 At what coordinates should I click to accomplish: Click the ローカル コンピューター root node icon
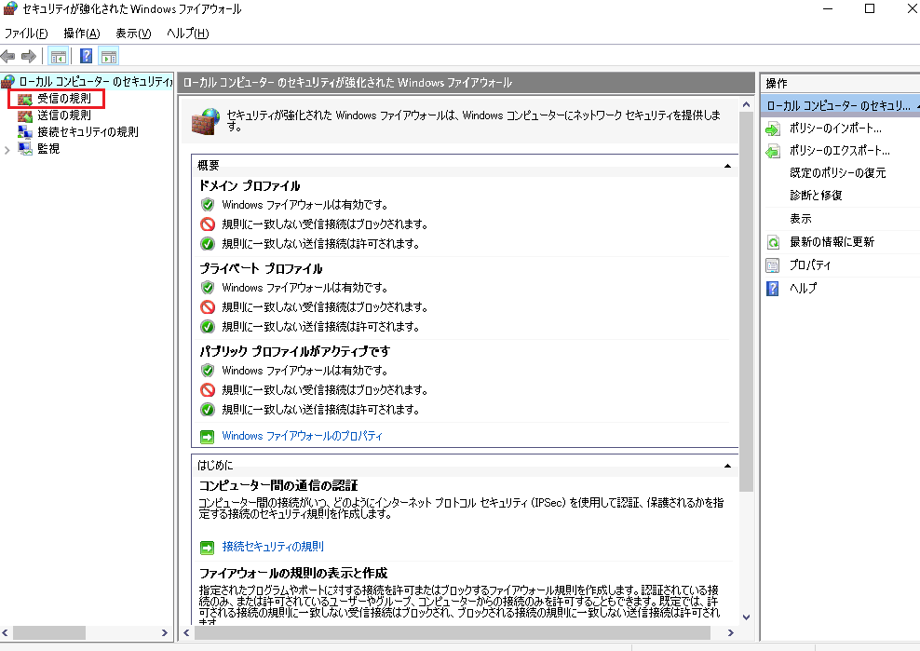click(8, 81)
